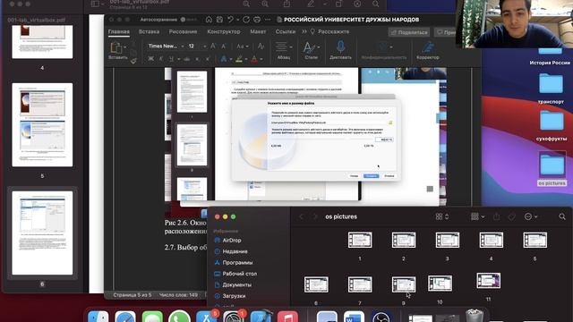Select Рабочий стол in Finder sidebar
573x322 pixels.
(239, 274)
